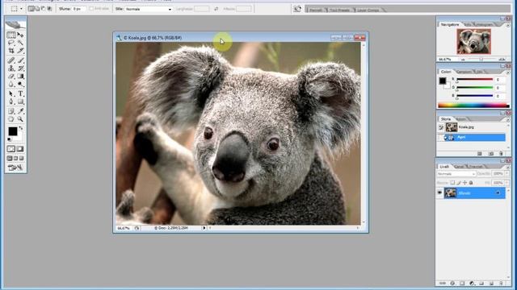
Task: Select the Path Selection tool
Action: (x=11, y=94)
